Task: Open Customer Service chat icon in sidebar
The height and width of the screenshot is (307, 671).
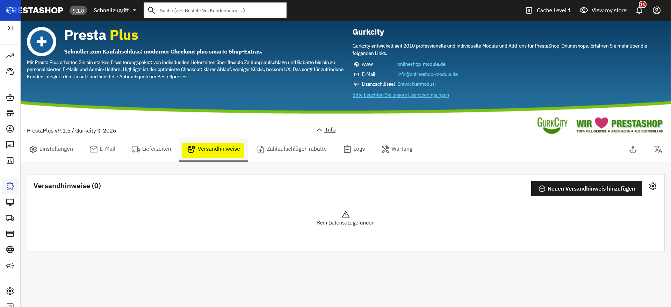Action: pyautogui.click(x=10, y=145)
